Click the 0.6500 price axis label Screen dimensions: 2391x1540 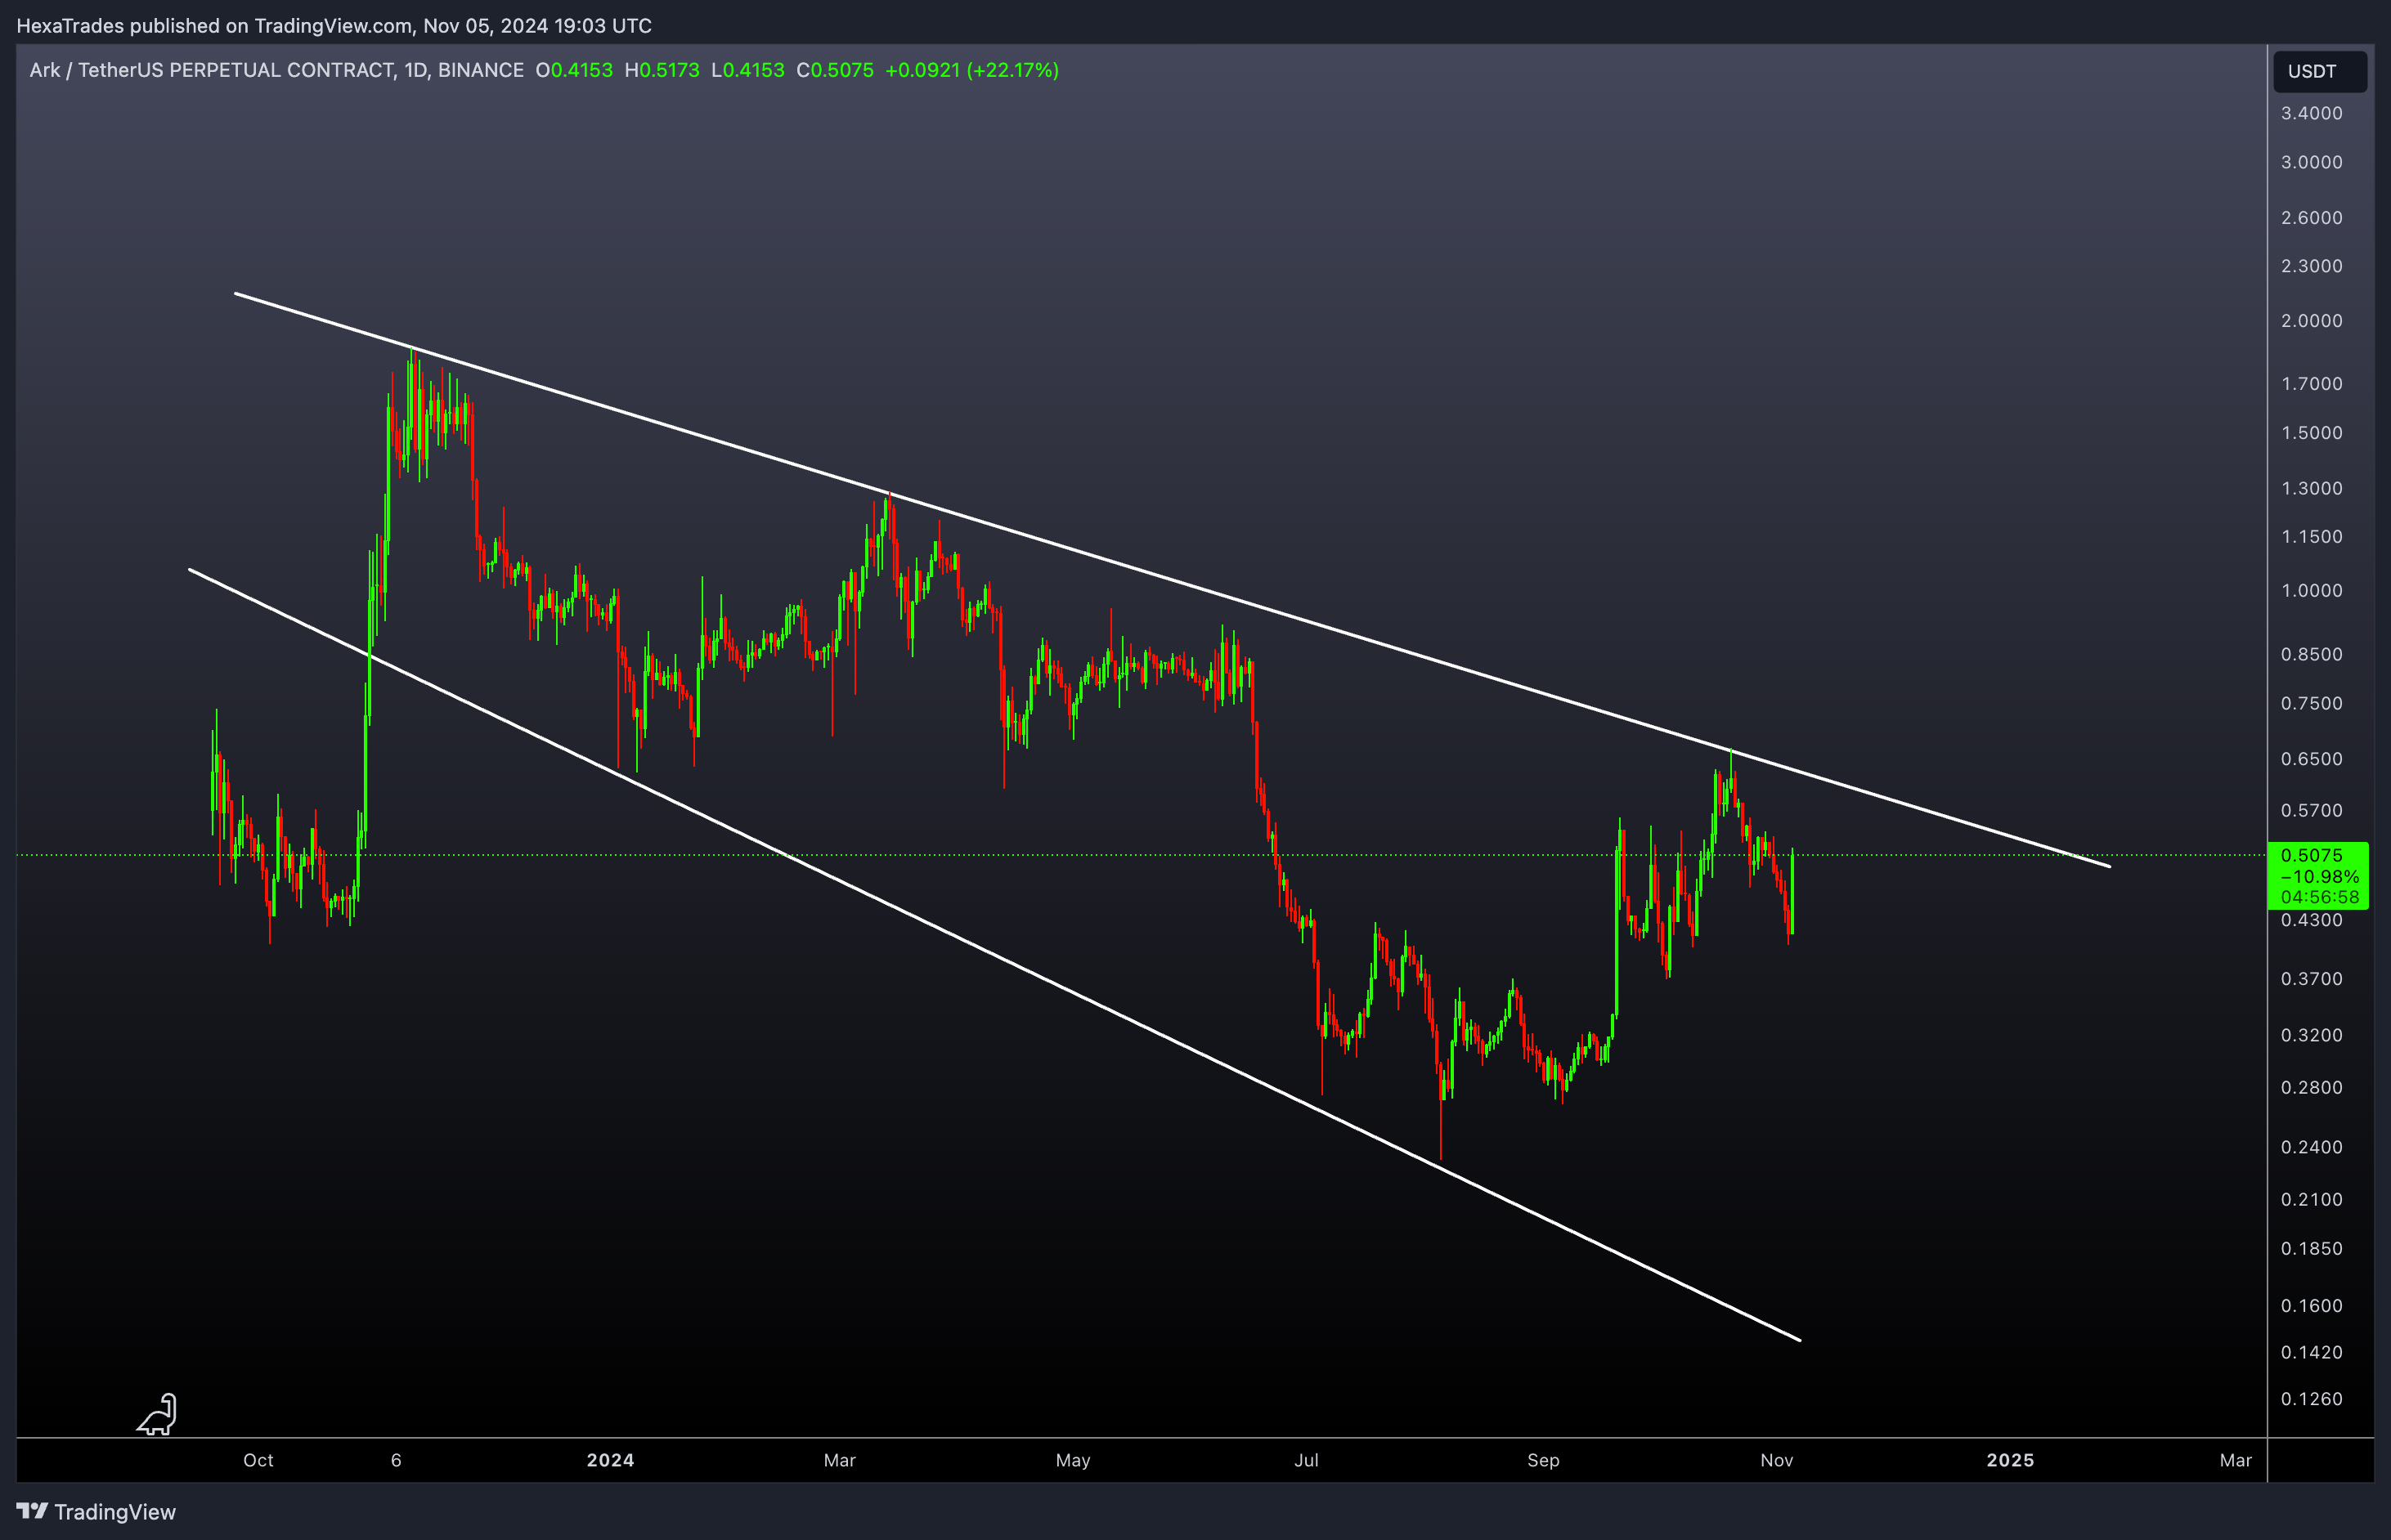coord(2311,759)
